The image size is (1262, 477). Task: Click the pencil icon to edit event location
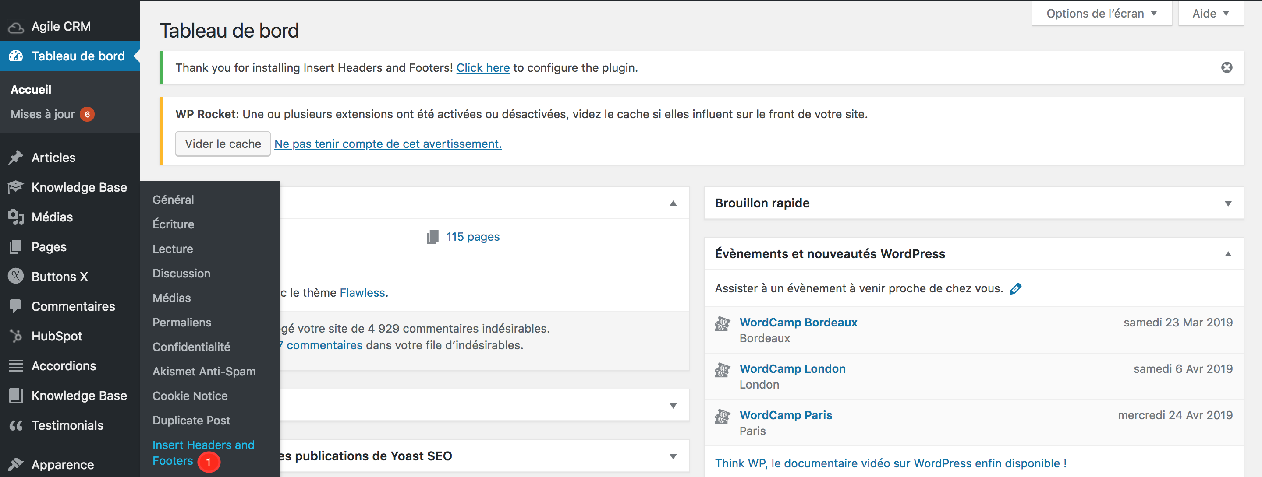pos(1016,289)
